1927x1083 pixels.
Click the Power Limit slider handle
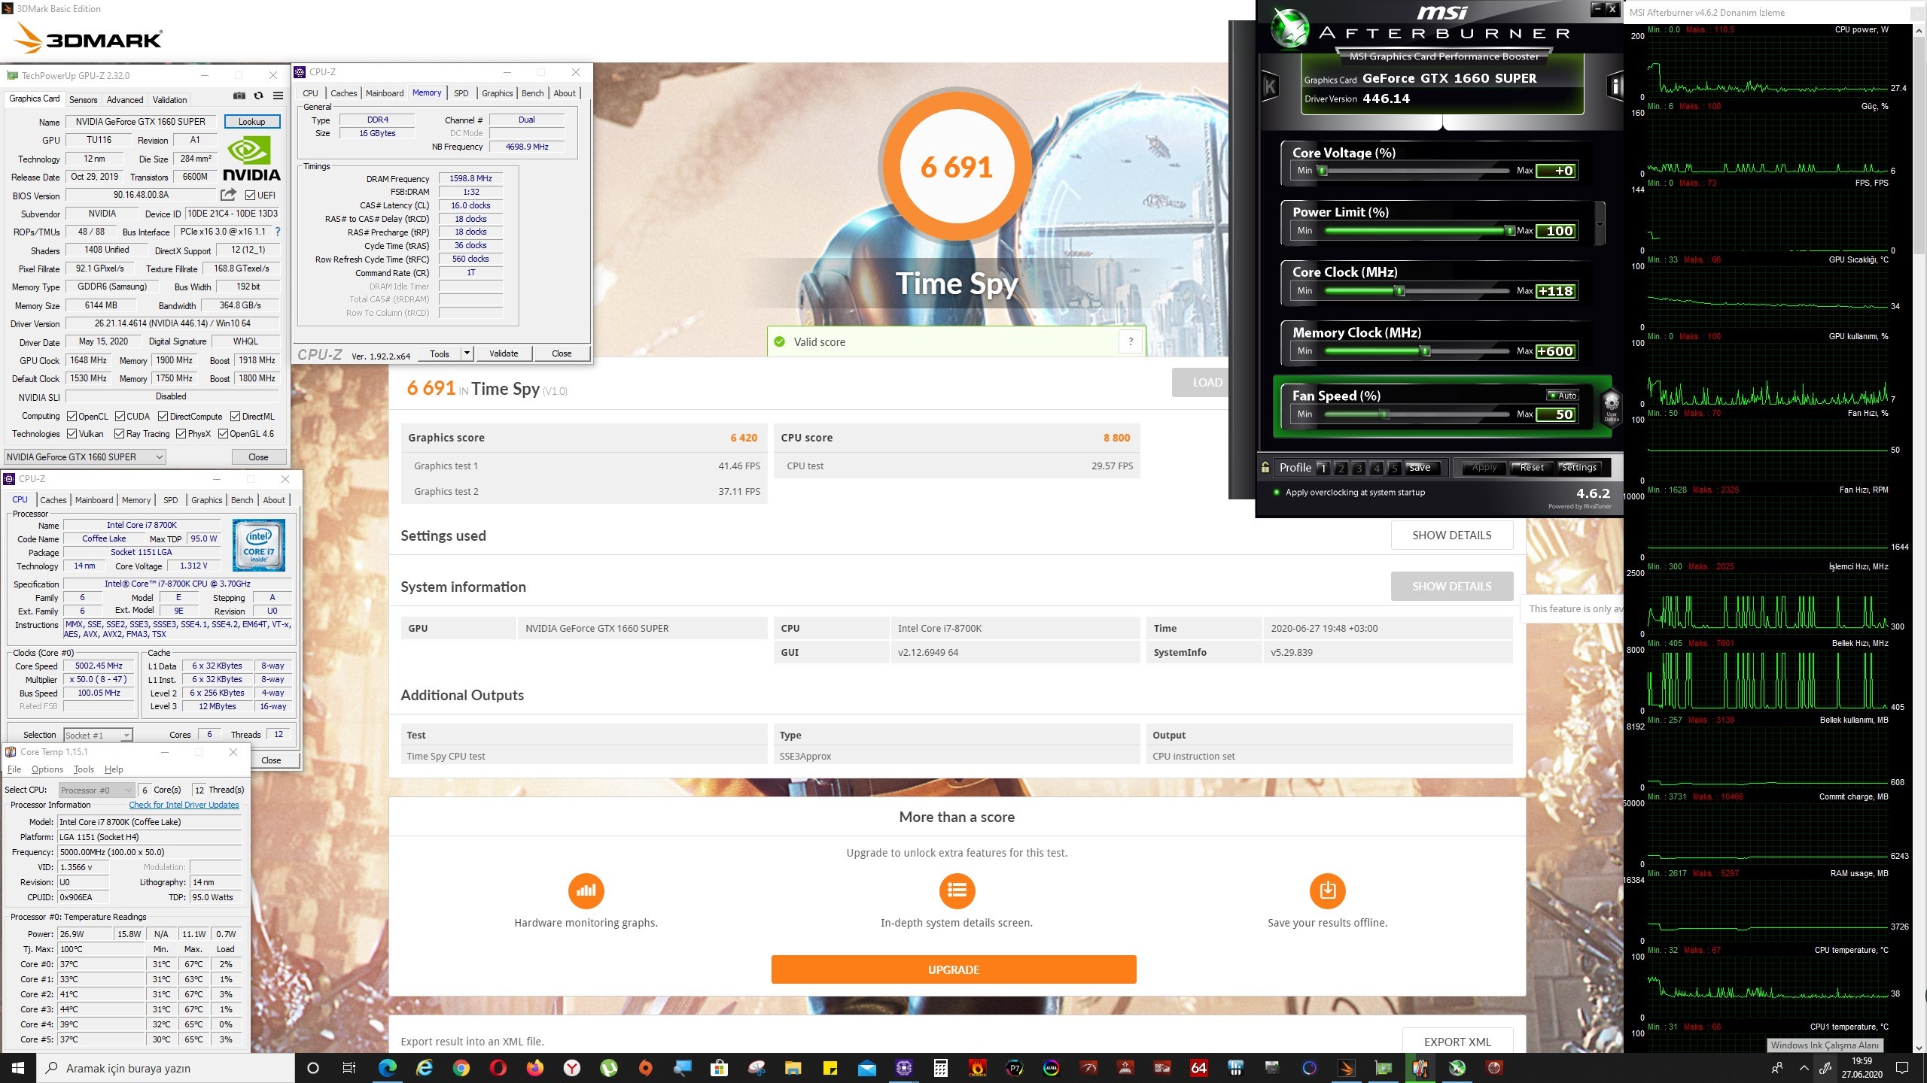1509,231
